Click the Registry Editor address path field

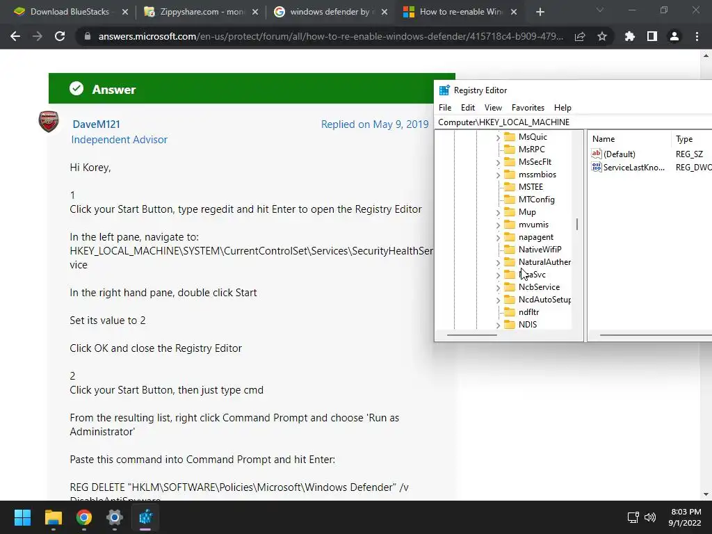coord(573,122)
